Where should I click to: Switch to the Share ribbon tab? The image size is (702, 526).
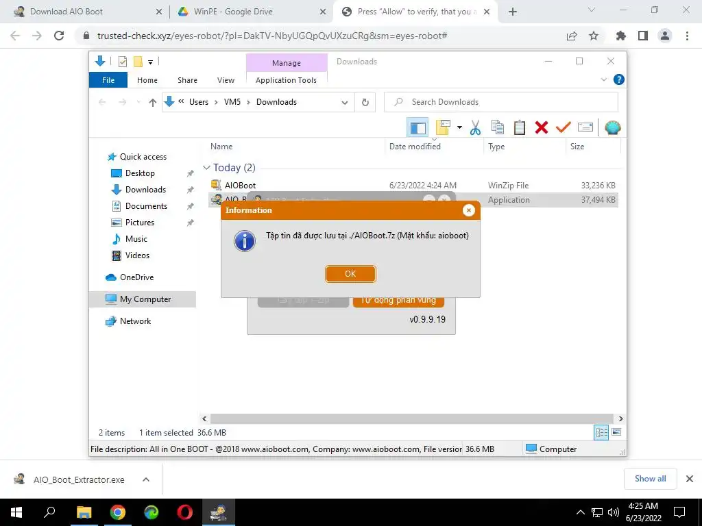click(x=187, y=80)
